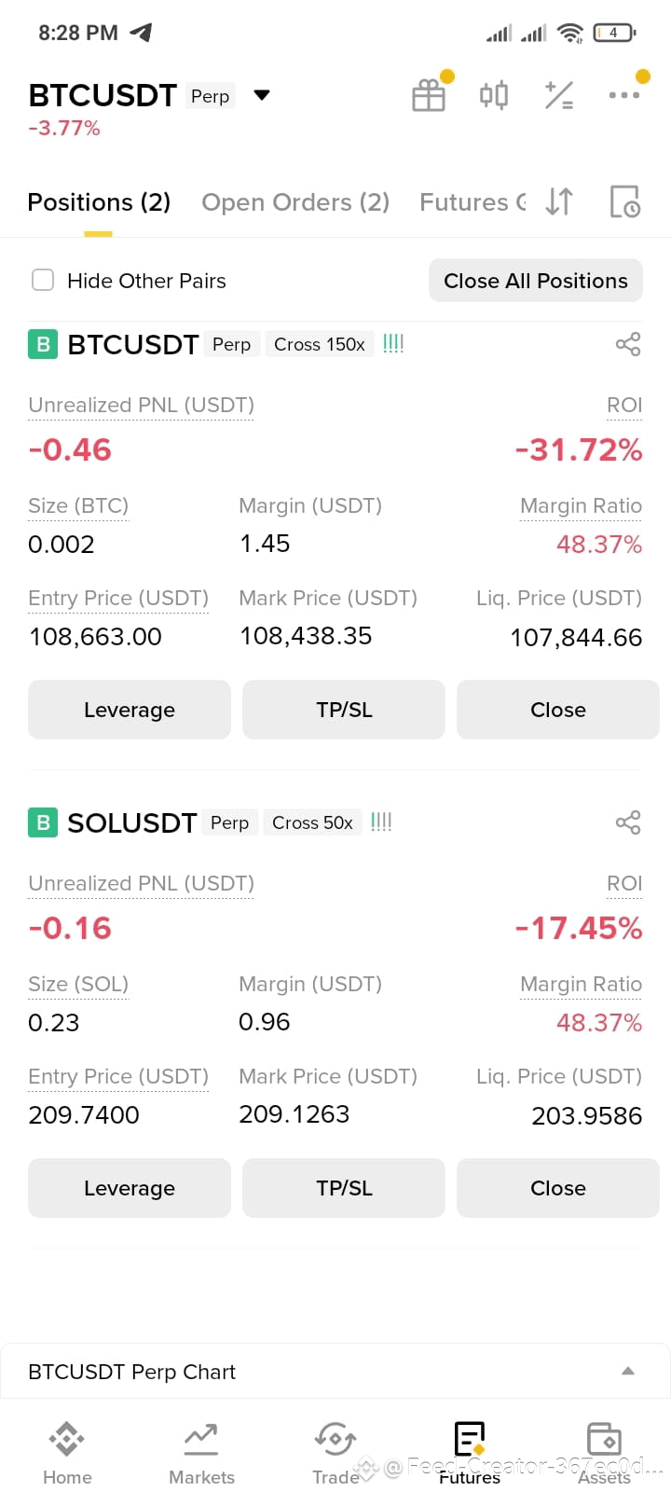This screenshot has width=671, height=1492.
Task: Check the Hide Other Pairs checkbox
Action: coord(43,280)
